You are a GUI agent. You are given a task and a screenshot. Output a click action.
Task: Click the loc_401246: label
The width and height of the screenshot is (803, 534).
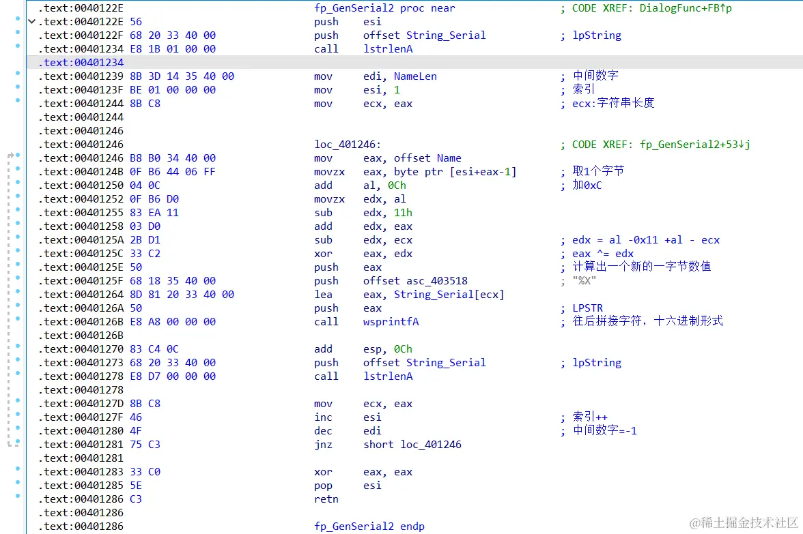click(x=348, y=145)
